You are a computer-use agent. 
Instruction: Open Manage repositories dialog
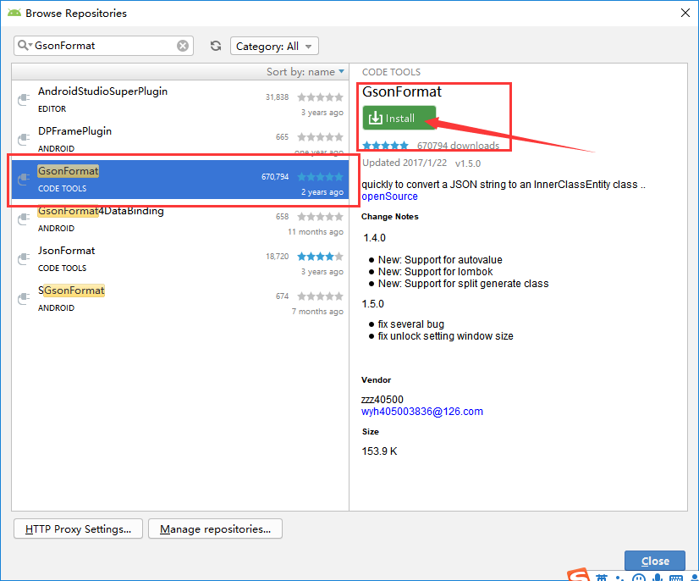tap(215, 528)
